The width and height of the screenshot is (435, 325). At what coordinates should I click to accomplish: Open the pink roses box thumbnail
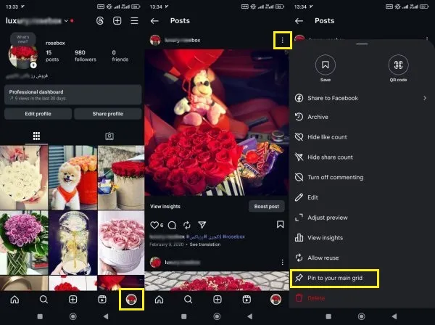coord(121,242)
